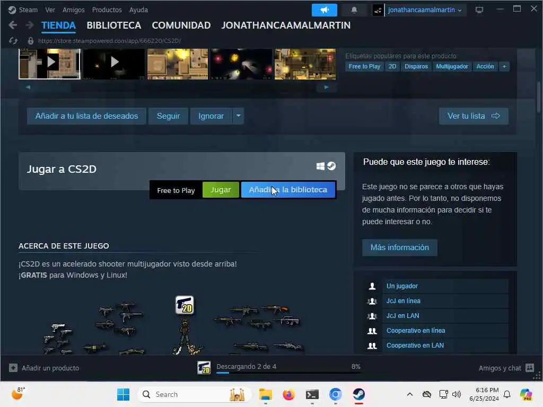Open the Amigos y chat grid icon
Screen dimensions: 543x407
(530, 368)
